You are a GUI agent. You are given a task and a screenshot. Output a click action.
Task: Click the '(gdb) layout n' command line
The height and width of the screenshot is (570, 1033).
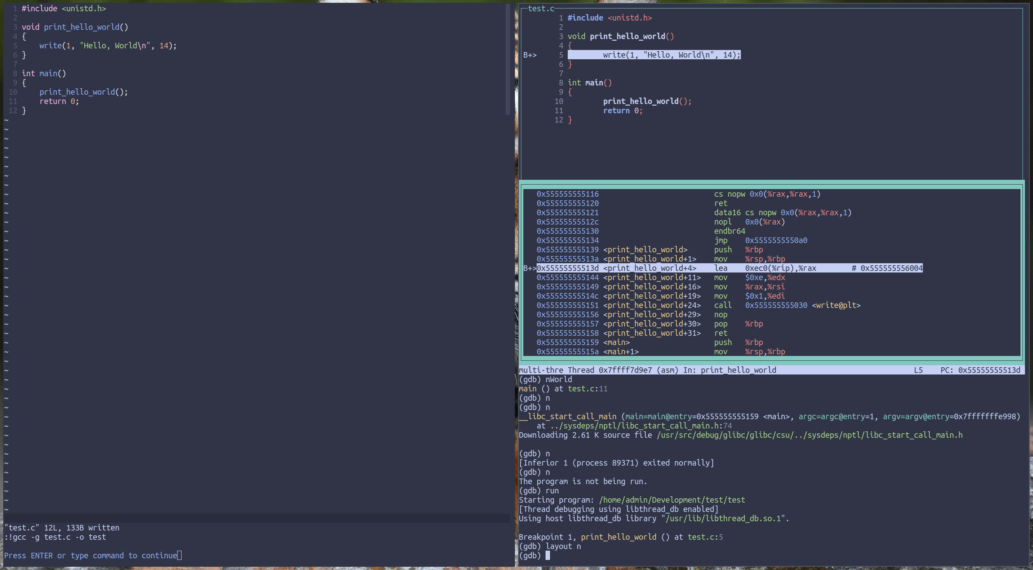tap(550, 546)
